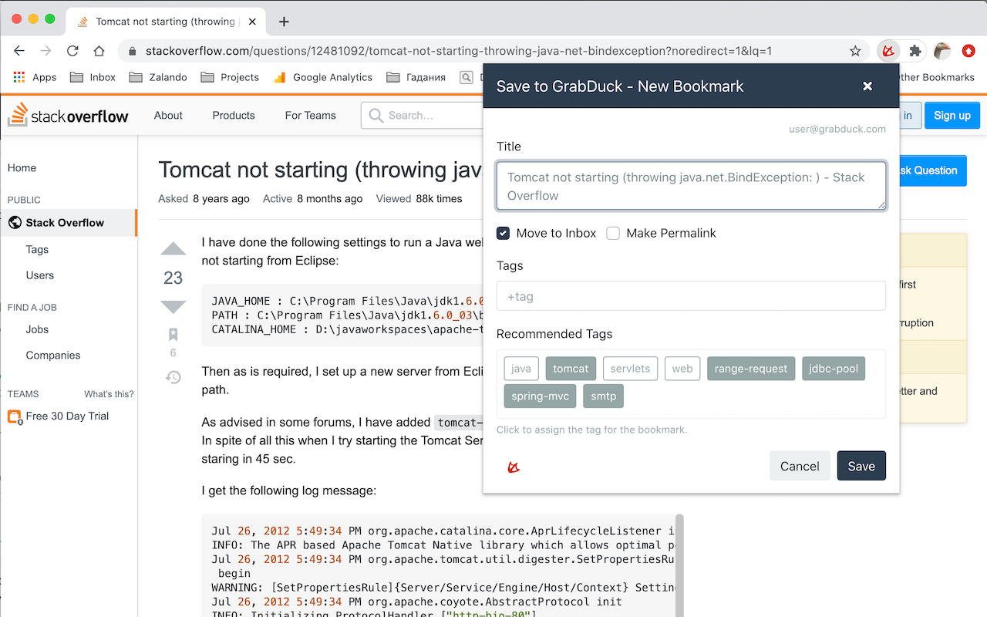Toggle the tomcat recommended tag

point(571,369)
